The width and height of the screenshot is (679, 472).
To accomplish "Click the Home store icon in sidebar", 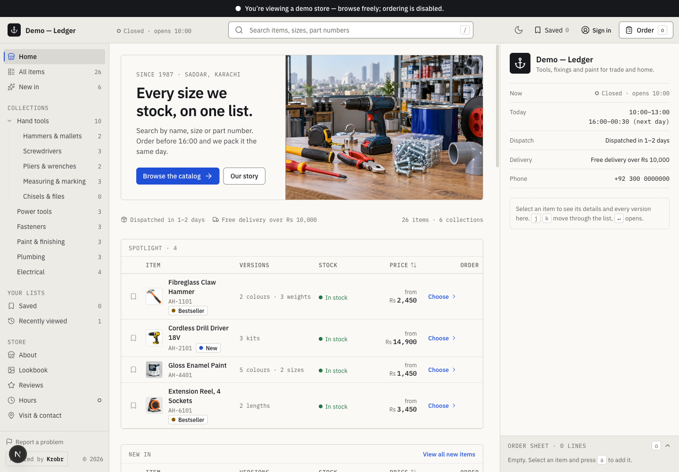I will click(x=11, y=57).
